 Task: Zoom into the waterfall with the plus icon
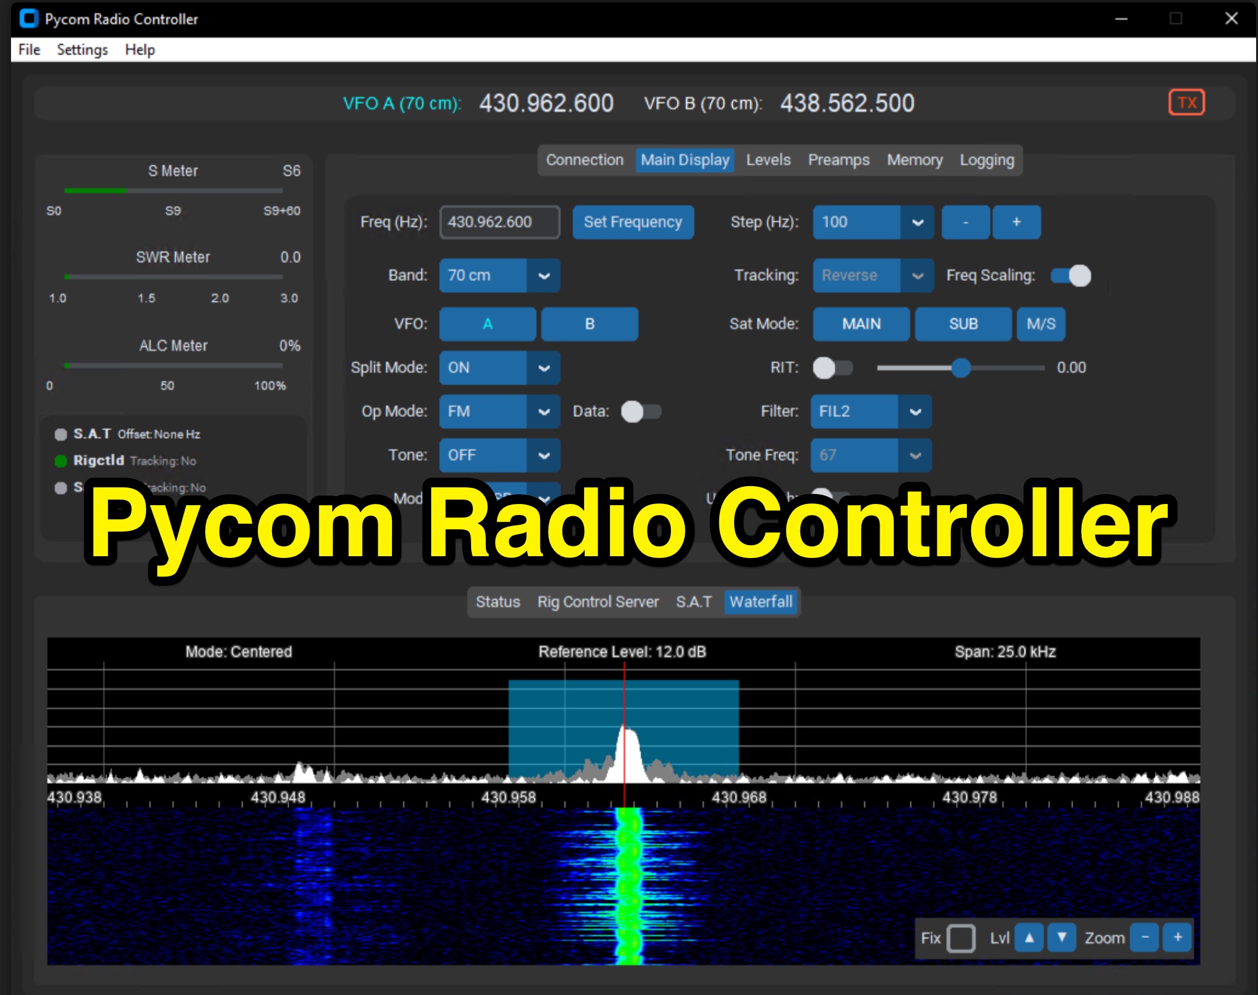click(x=1177, y=938)
